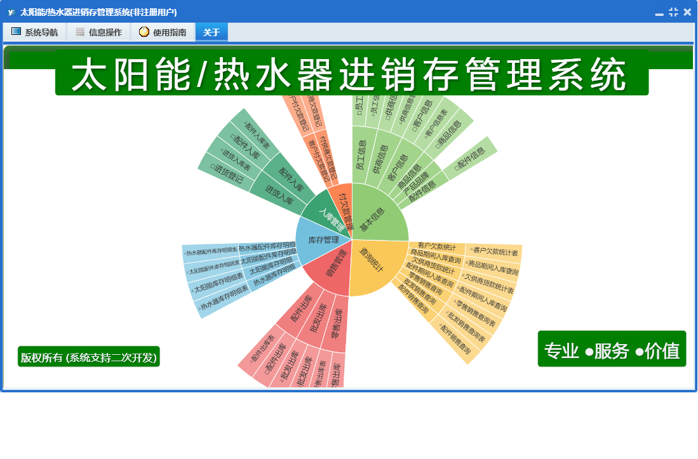Select the 关于 tab
The height and width of the screenshot is (459, 698).
click(x=211, y=32)
